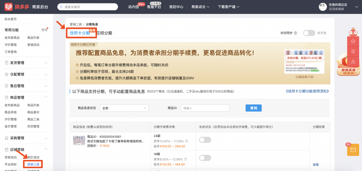Click the ¥1500 group-buy price
The width and height of the screenshot is (362, 171).
click(105, 146)
